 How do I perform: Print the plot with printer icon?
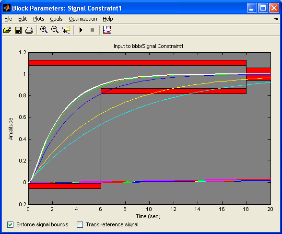[29, 30]
